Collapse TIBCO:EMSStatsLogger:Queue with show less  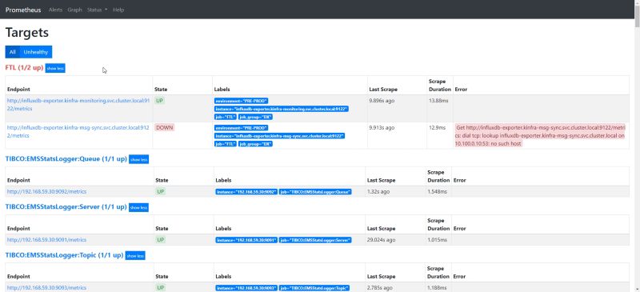pyautogui.click(x=138, y=159)
